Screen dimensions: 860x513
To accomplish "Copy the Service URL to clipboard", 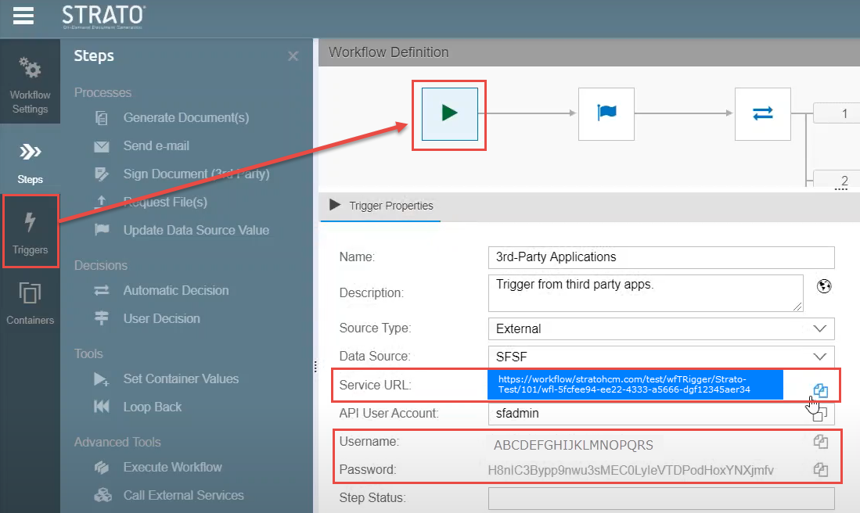I will coord(820,390).
